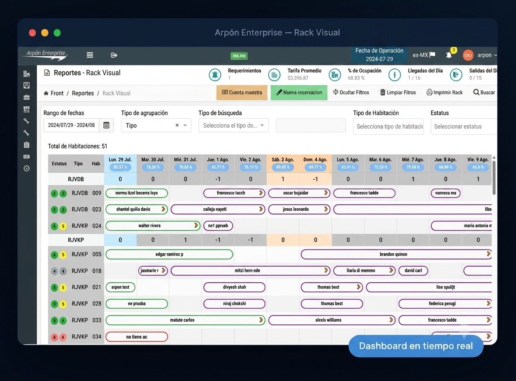Click the Requerimientos bell circle icon

tap(215, 75)
